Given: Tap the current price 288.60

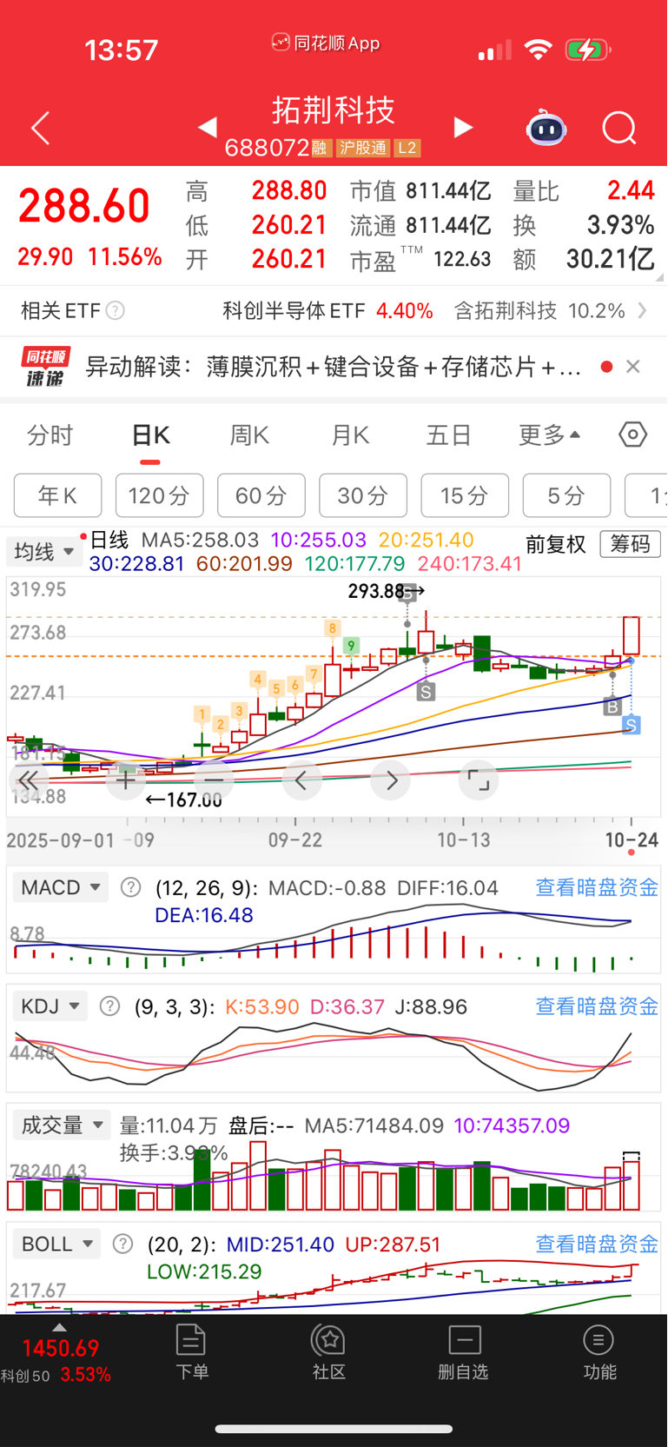Looking at the screenshot, I should [84, 207].
